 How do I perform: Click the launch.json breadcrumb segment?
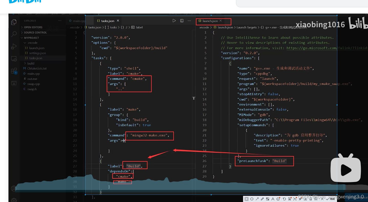225,27
